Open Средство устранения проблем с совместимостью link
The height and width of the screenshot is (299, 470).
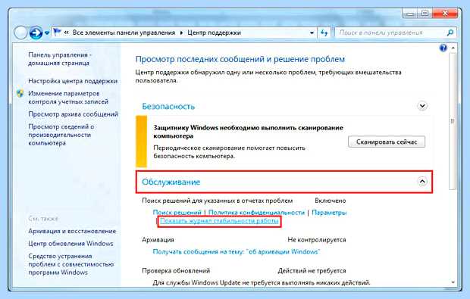(71, 264)
